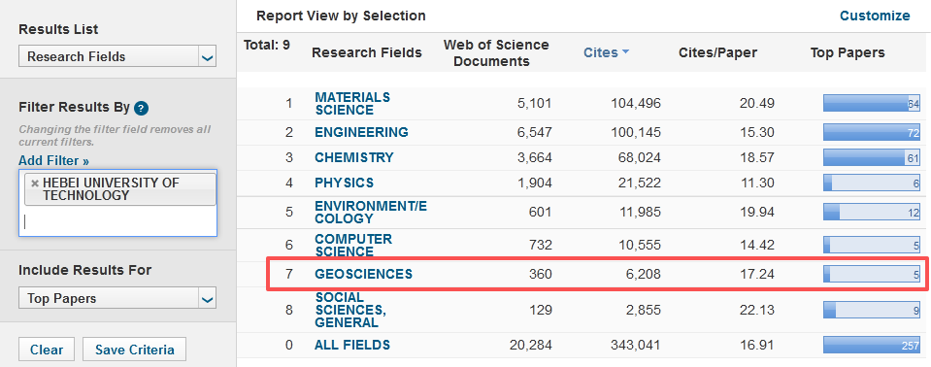The width and height of the screenshot is (931, 367).
Task: Select the 343,041 total cites value
Action: click(x=635, y=345)
